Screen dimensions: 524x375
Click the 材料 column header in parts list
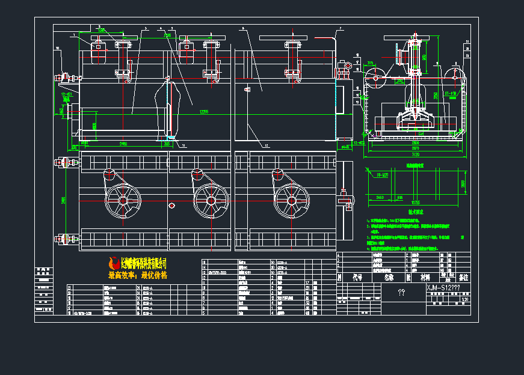click(425, 278)
